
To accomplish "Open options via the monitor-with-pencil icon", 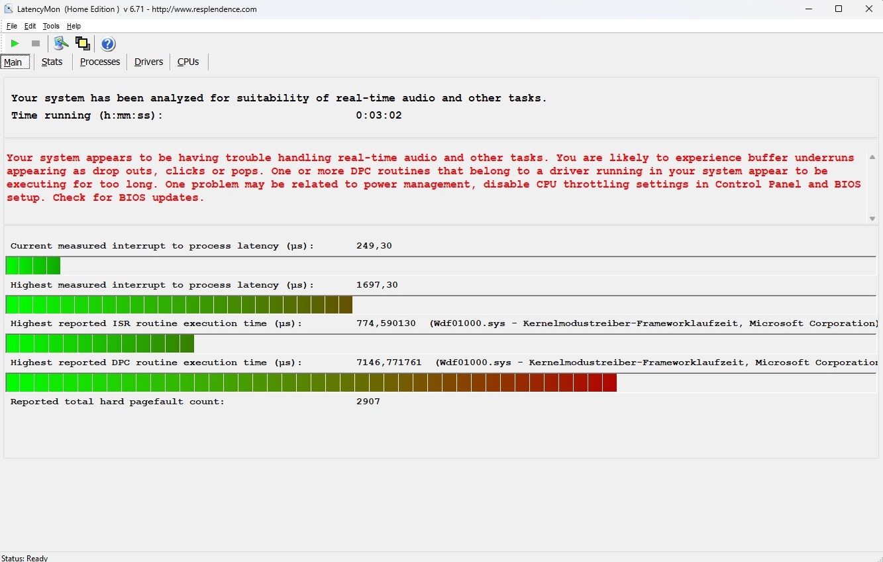I will (61, 44).
